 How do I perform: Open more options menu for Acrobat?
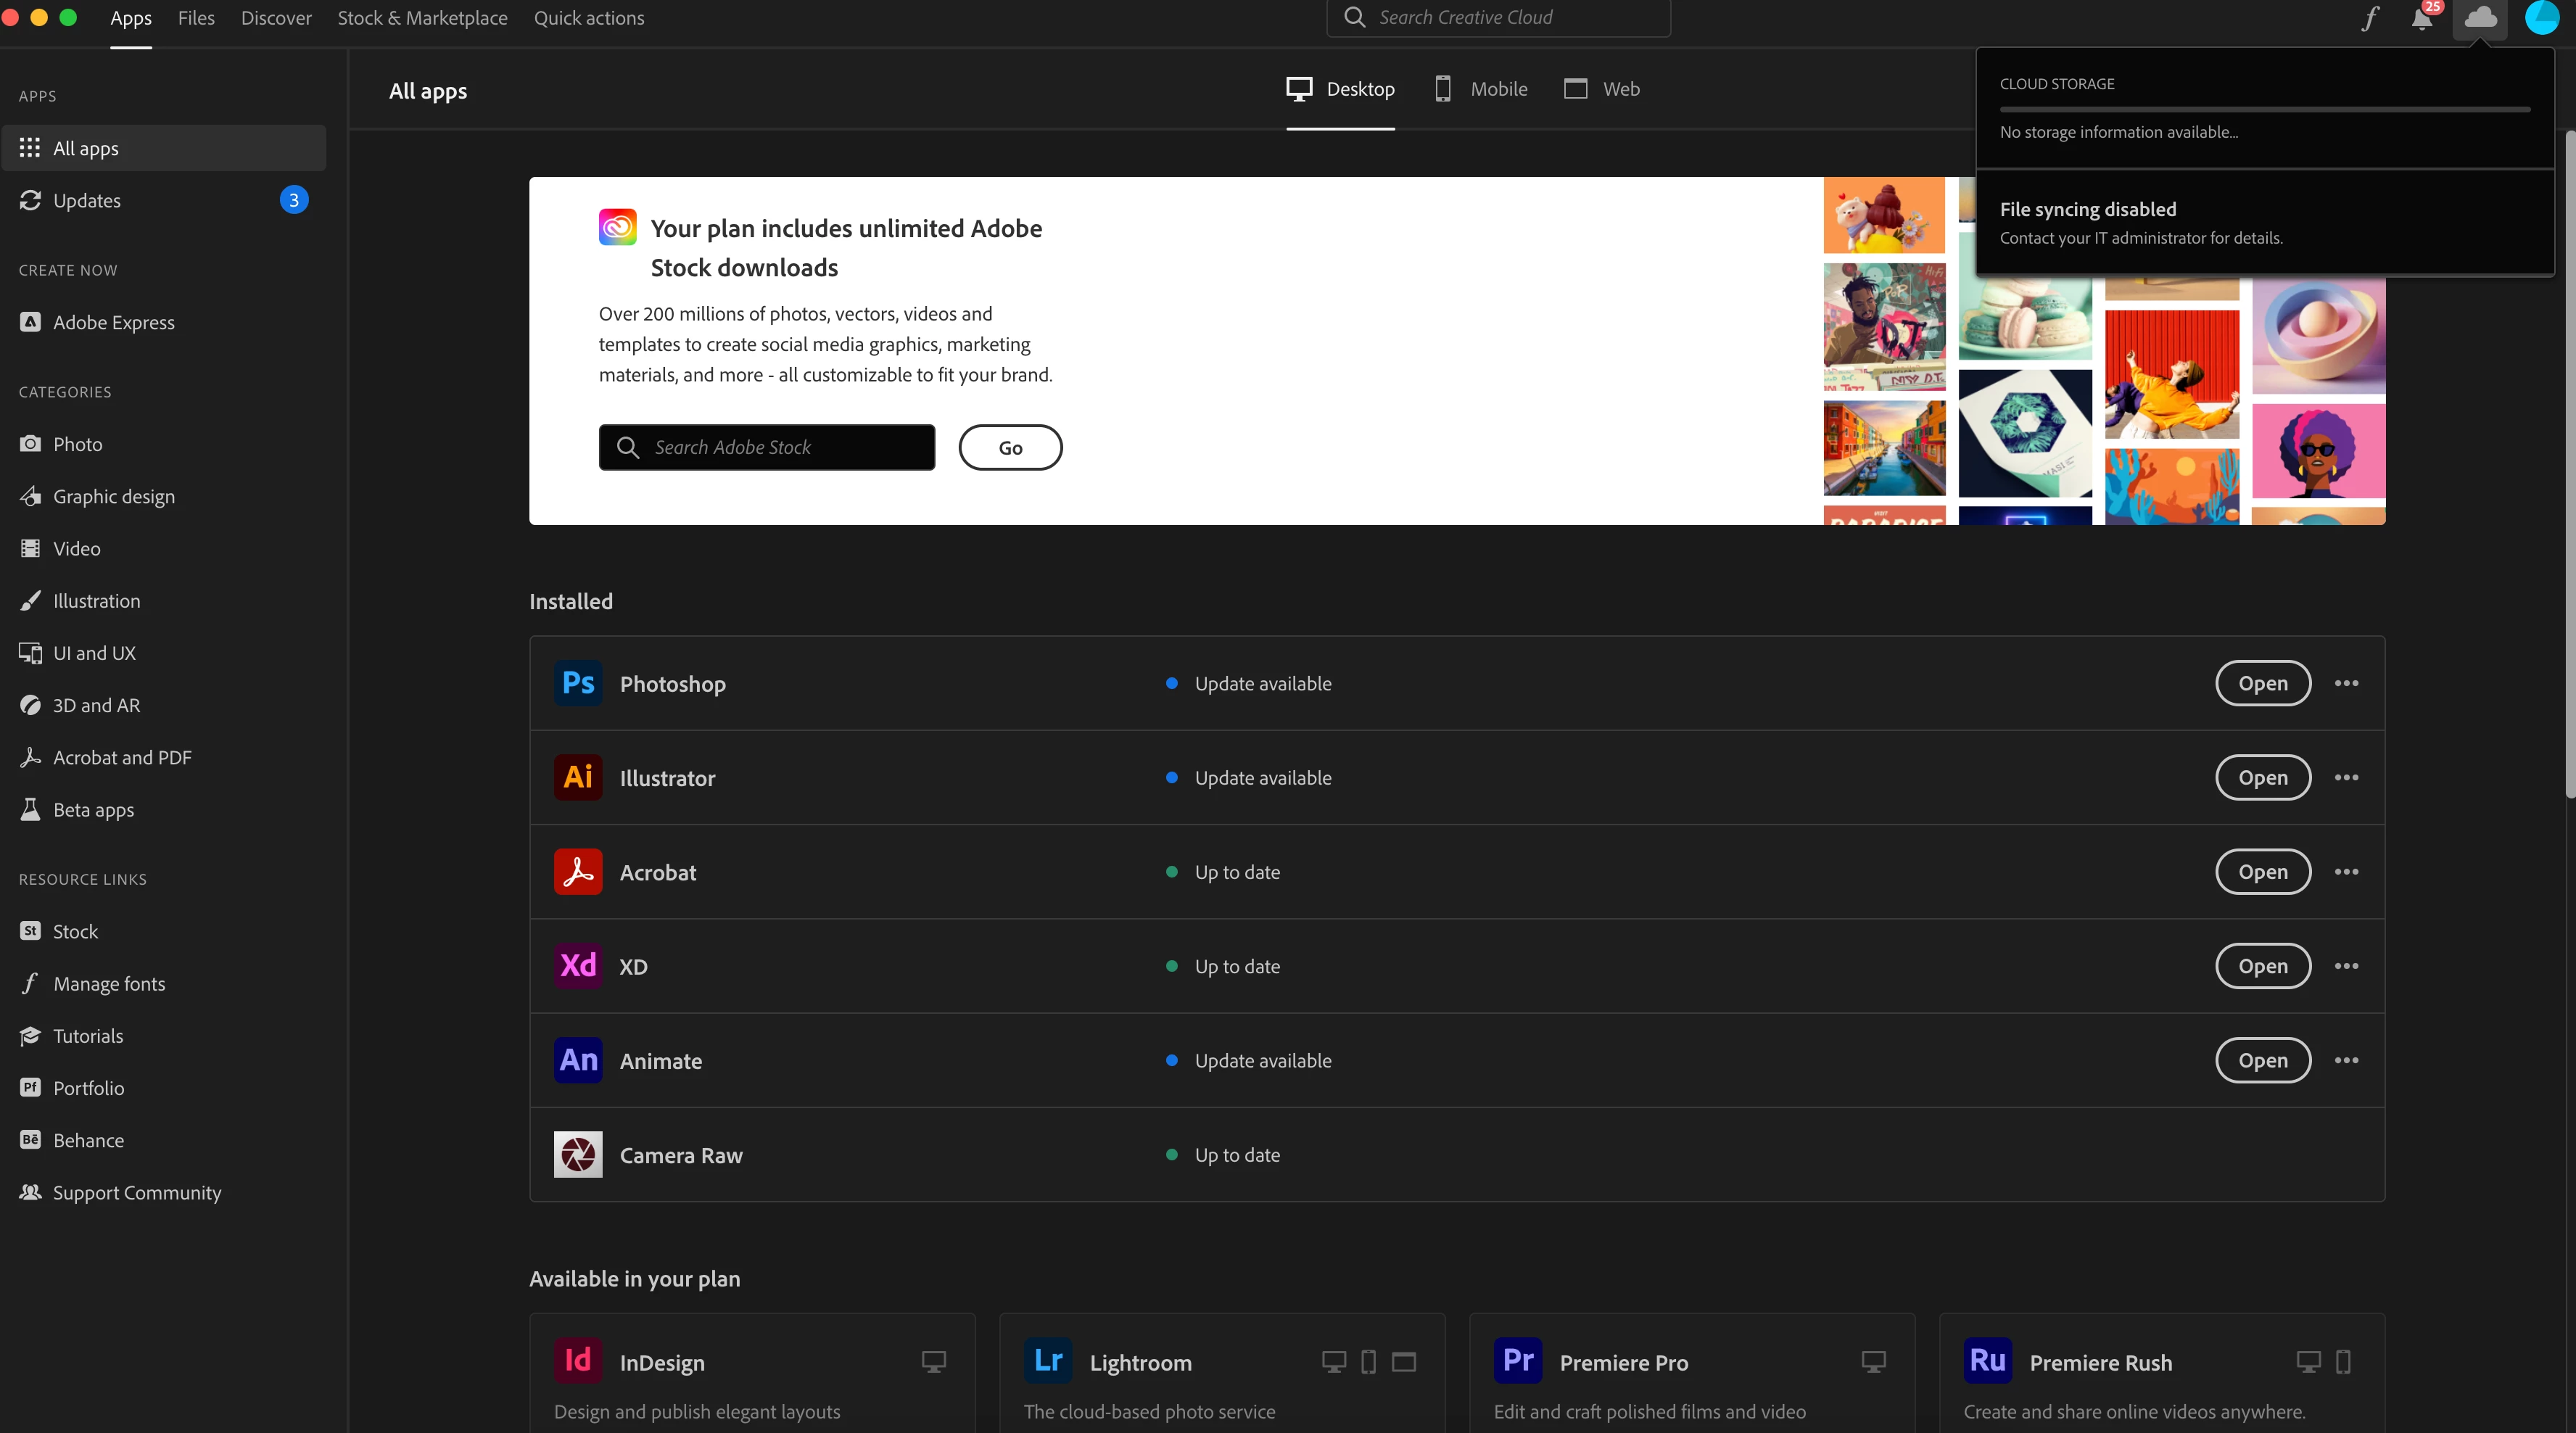tap(2346, 872)
